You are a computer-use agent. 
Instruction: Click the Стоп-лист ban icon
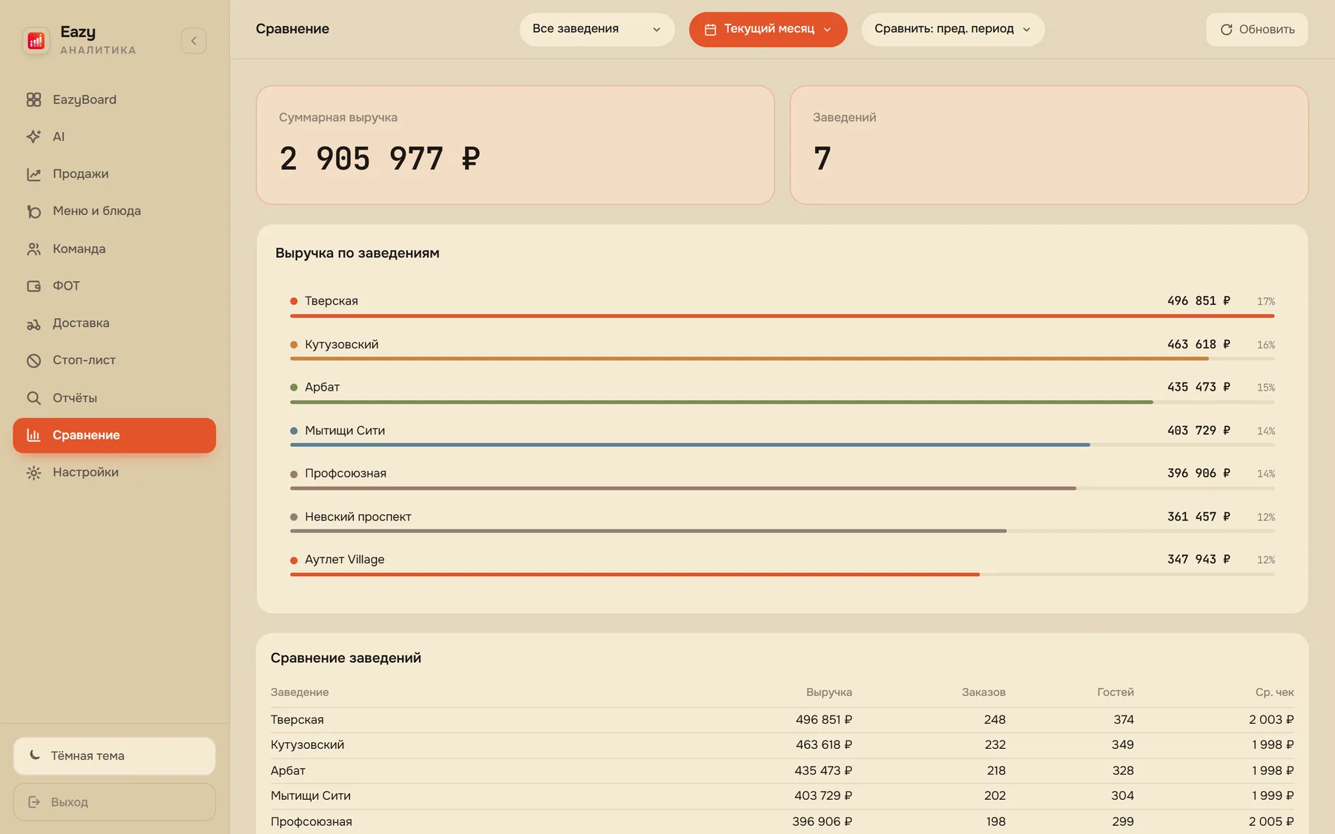pyautogui.click(x=33, y=360)
